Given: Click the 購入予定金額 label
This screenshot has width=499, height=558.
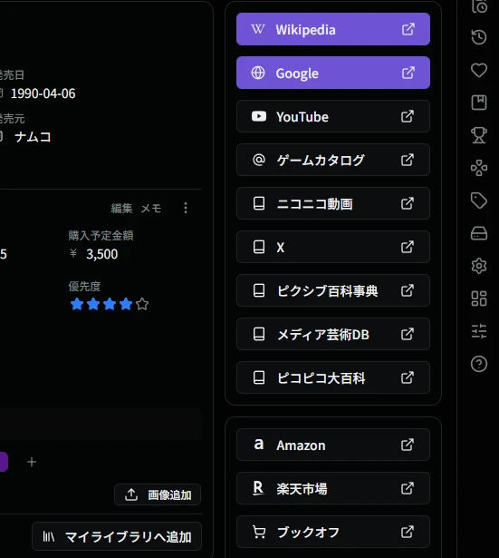Looking at the screenshot, I should pyautogui.click(x=101, y=235).
